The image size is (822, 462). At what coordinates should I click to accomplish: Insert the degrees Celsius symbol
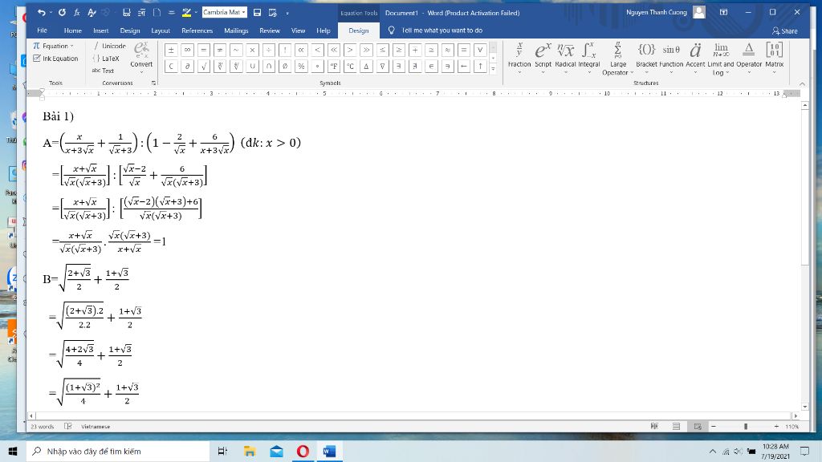tap(350, 66)
